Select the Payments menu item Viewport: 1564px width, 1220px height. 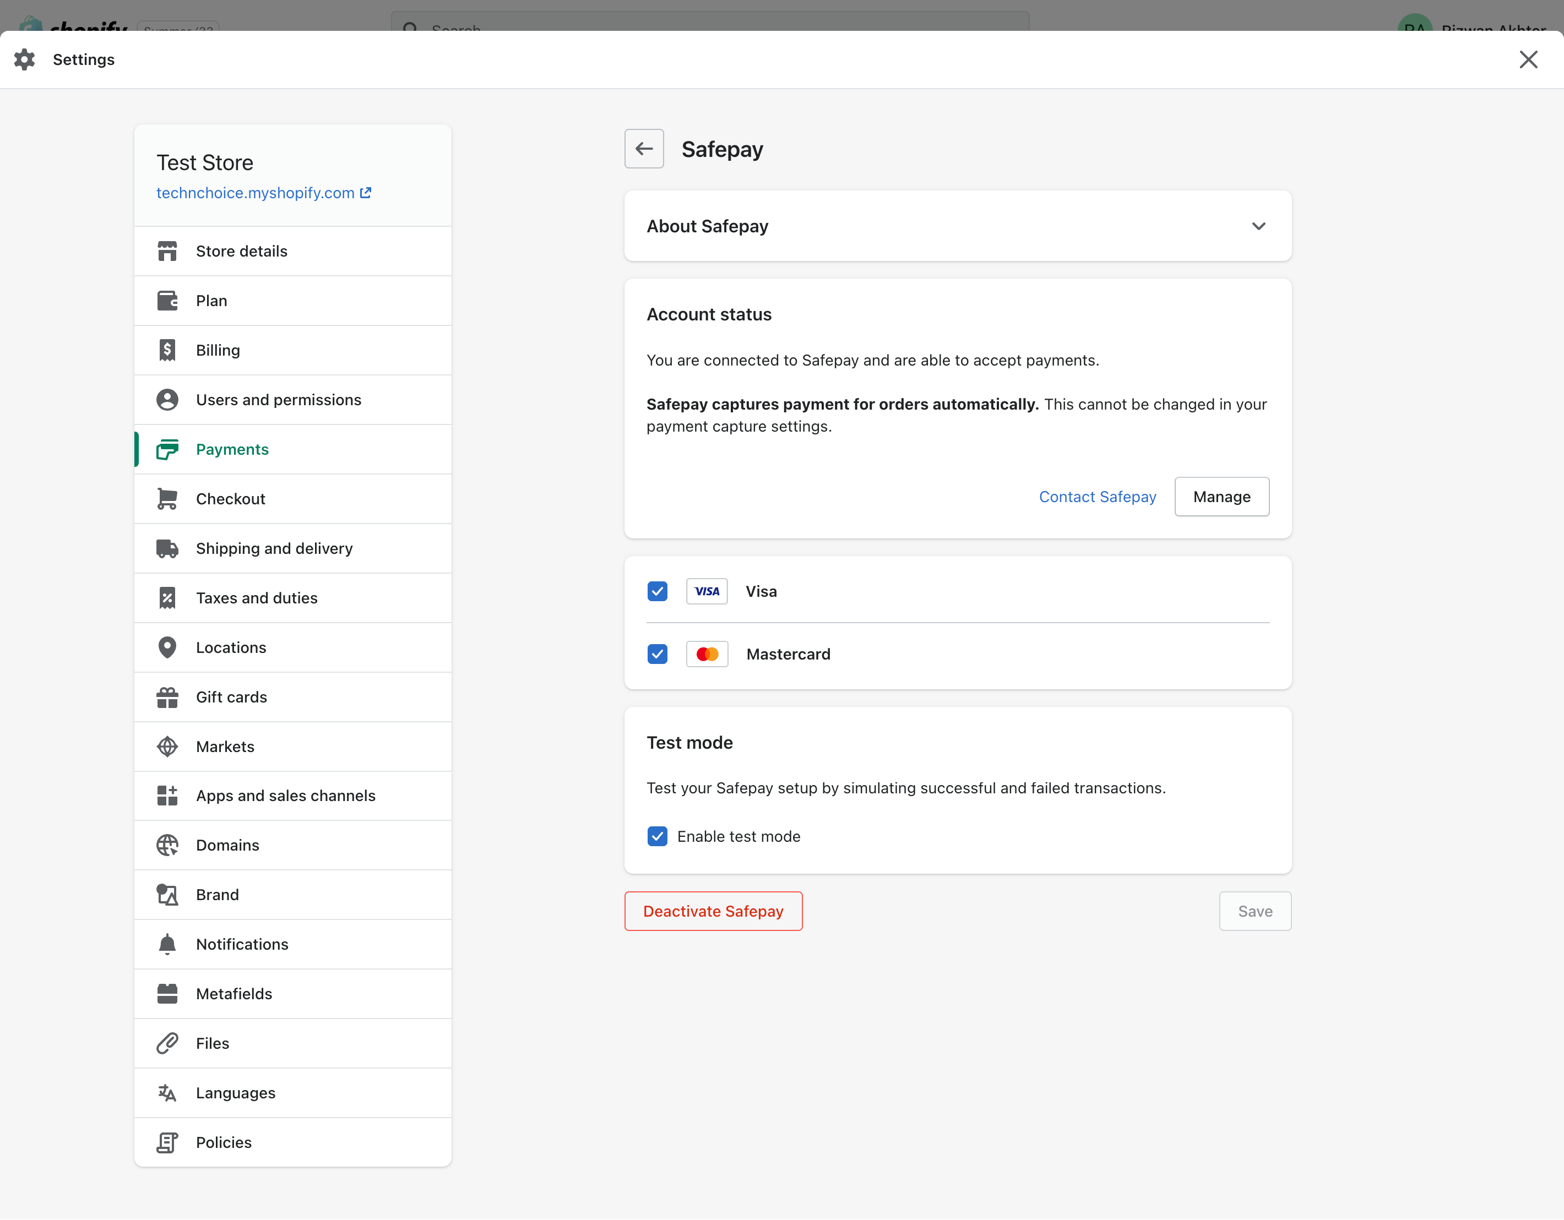[x=293, y=449]
